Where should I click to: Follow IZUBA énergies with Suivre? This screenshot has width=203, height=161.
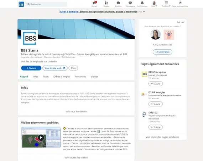click(156, 104)
